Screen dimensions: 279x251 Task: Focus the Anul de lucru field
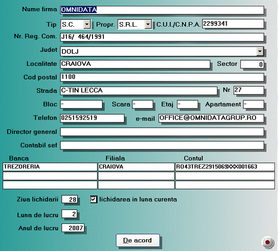tap(73, 228)
